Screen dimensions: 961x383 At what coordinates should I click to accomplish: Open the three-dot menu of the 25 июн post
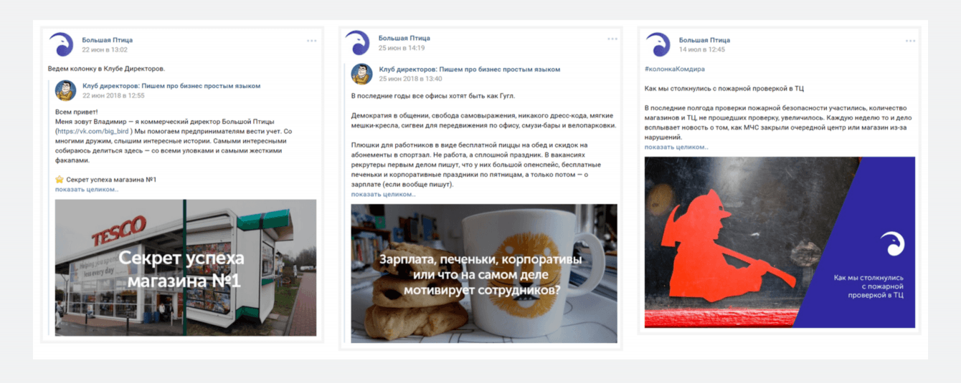click(x=612, y=39)
